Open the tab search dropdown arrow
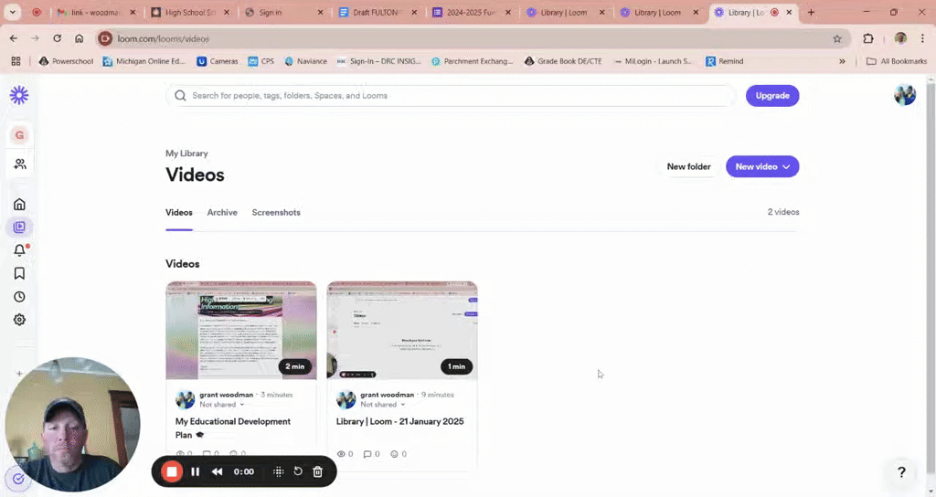Screen dimensions: 936x497 pos(12,12)
